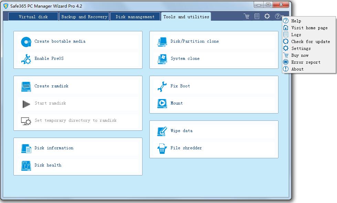Screen dimensions: 337x203
Task: Open the Disk management tab
Action: click(x=135, y=17)
